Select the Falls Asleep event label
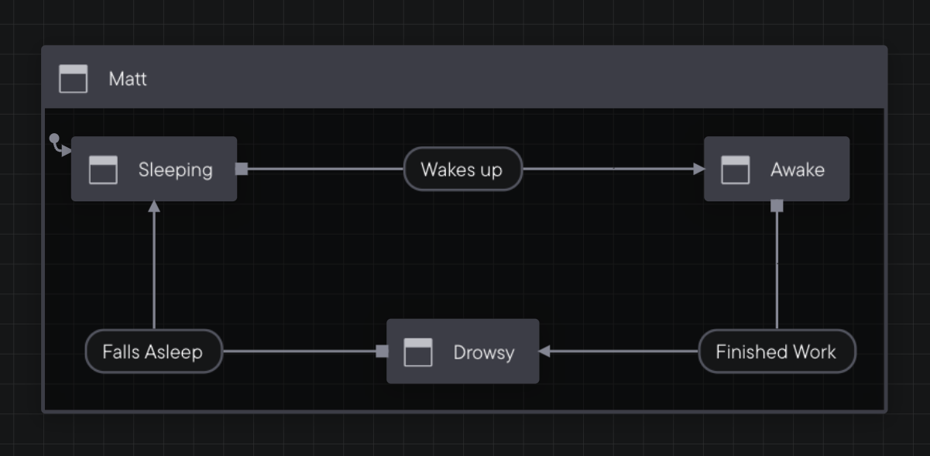930x456 pixels. tap(154, 351)
